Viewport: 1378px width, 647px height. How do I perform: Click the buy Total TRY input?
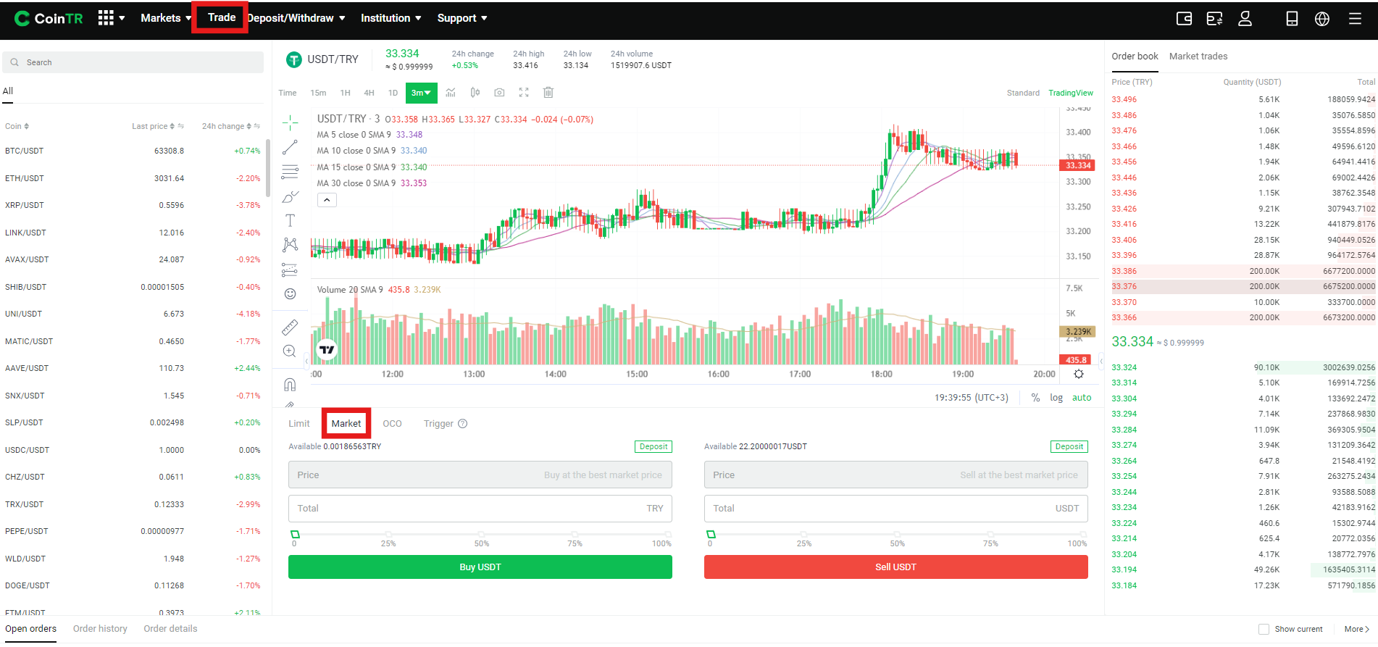click(480, 509)
